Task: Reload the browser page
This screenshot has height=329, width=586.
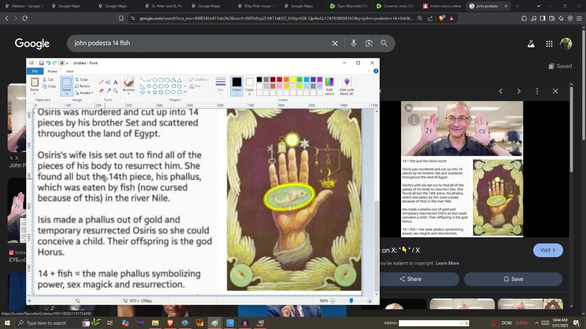Action: coord(25,18)
